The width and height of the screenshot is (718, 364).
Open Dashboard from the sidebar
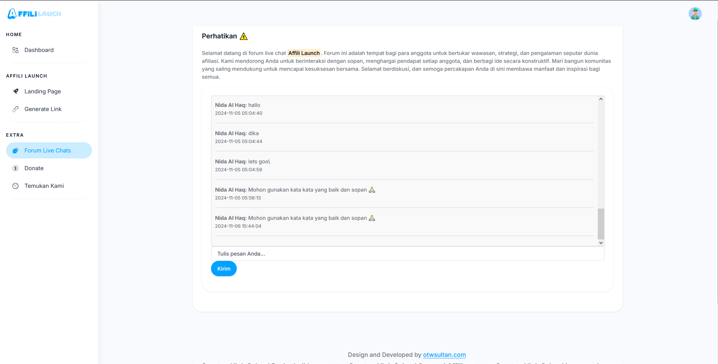pyautogui.click(x=39, y=50)
